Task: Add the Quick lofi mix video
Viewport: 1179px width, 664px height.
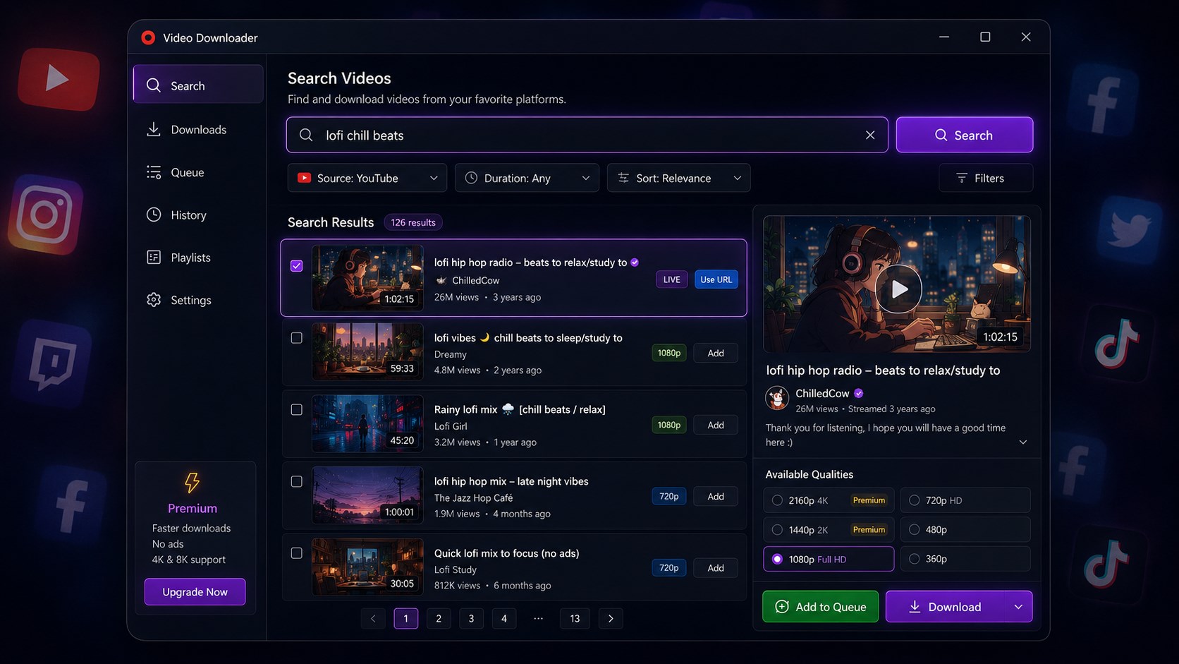Action: tap(716, 568)
